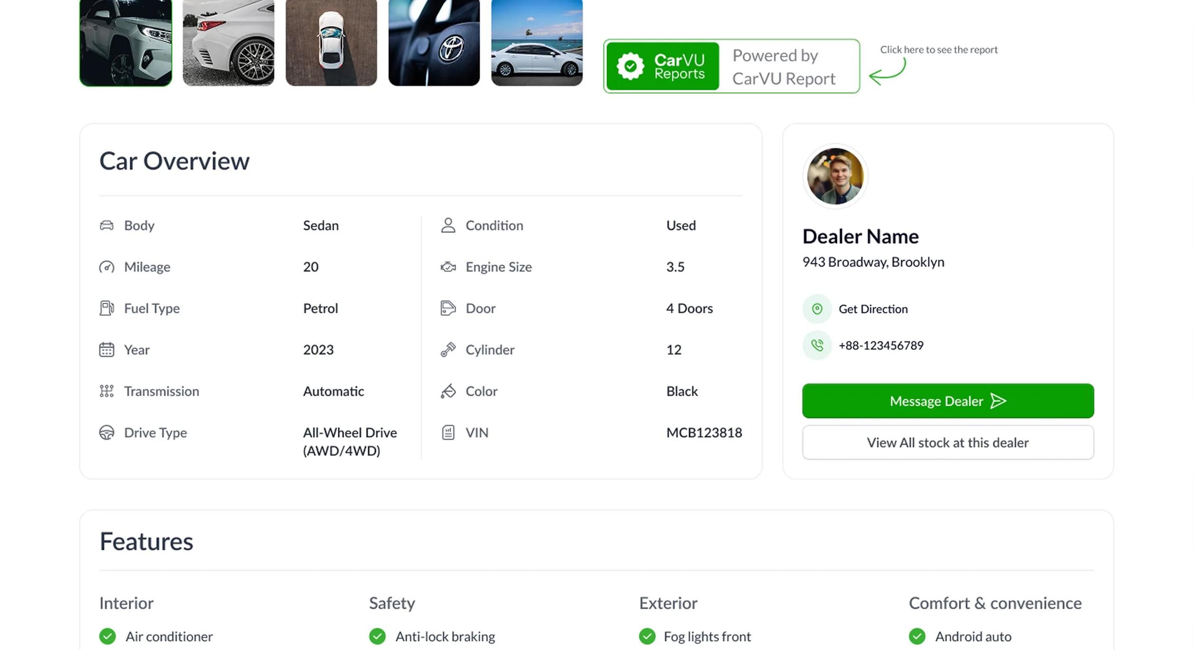The height and width of the screenshot is (650, 1194).
Task: Send a message via Message Dealer
Action: click(948, 401)
